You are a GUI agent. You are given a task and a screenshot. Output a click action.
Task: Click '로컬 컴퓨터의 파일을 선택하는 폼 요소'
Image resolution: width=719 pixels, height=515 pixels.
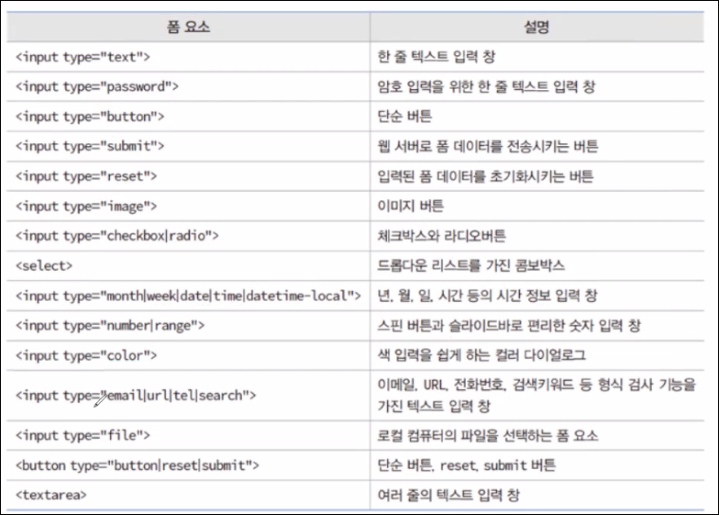[x=488, y=435]
